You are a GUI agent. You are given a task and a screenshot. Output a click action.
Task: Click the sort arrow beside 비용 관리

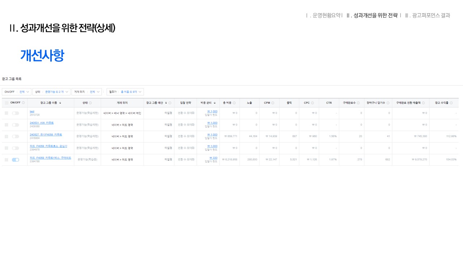tap(214, 103)
